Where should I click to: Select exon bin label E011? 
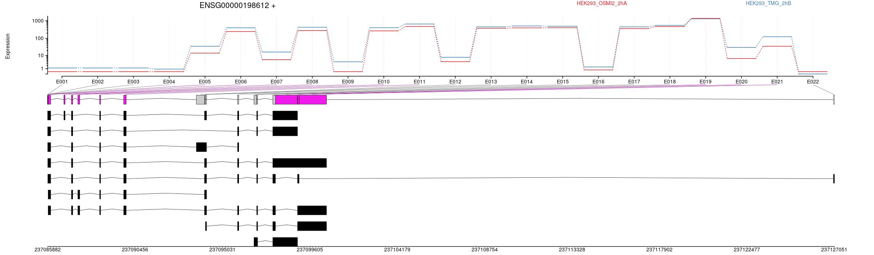point(420,82)
